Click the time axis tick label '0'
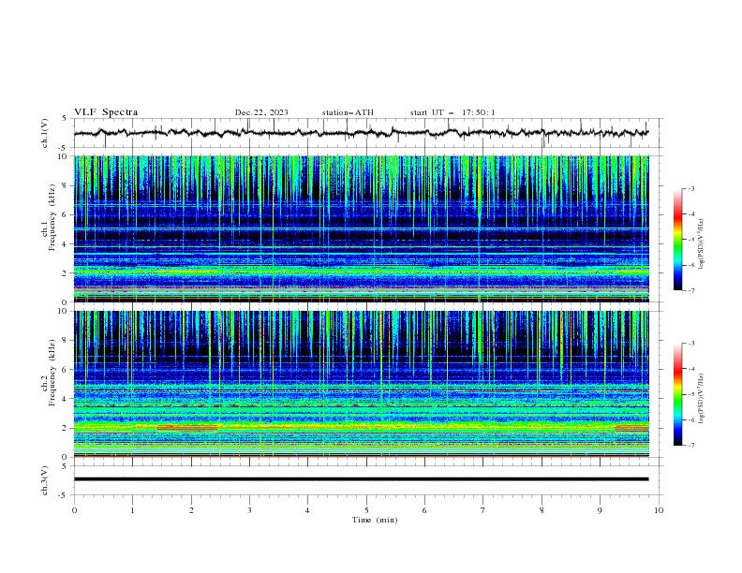This screenshot has width=742, height=573. pyautogui.click(x=74, y=510)
